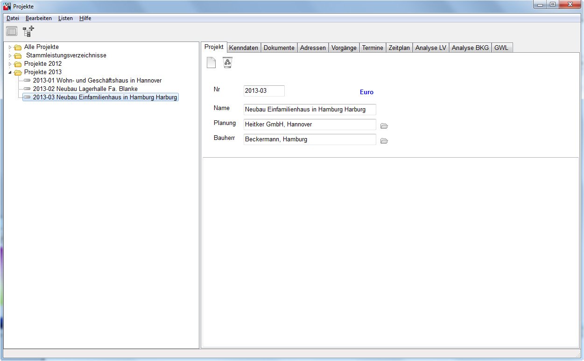Open the Listen menu

click(65, 18)
